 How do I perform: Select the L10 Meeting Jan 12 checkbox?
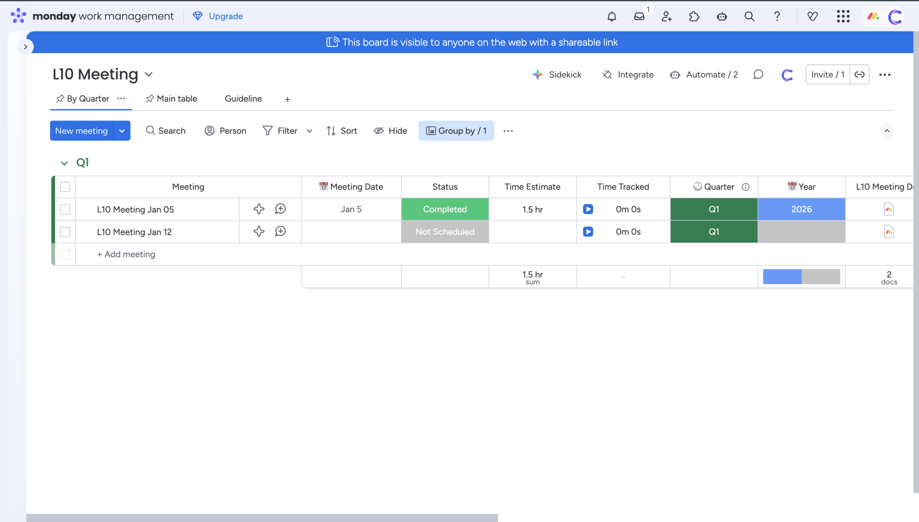pyautogui.click(x=65, y=232)
